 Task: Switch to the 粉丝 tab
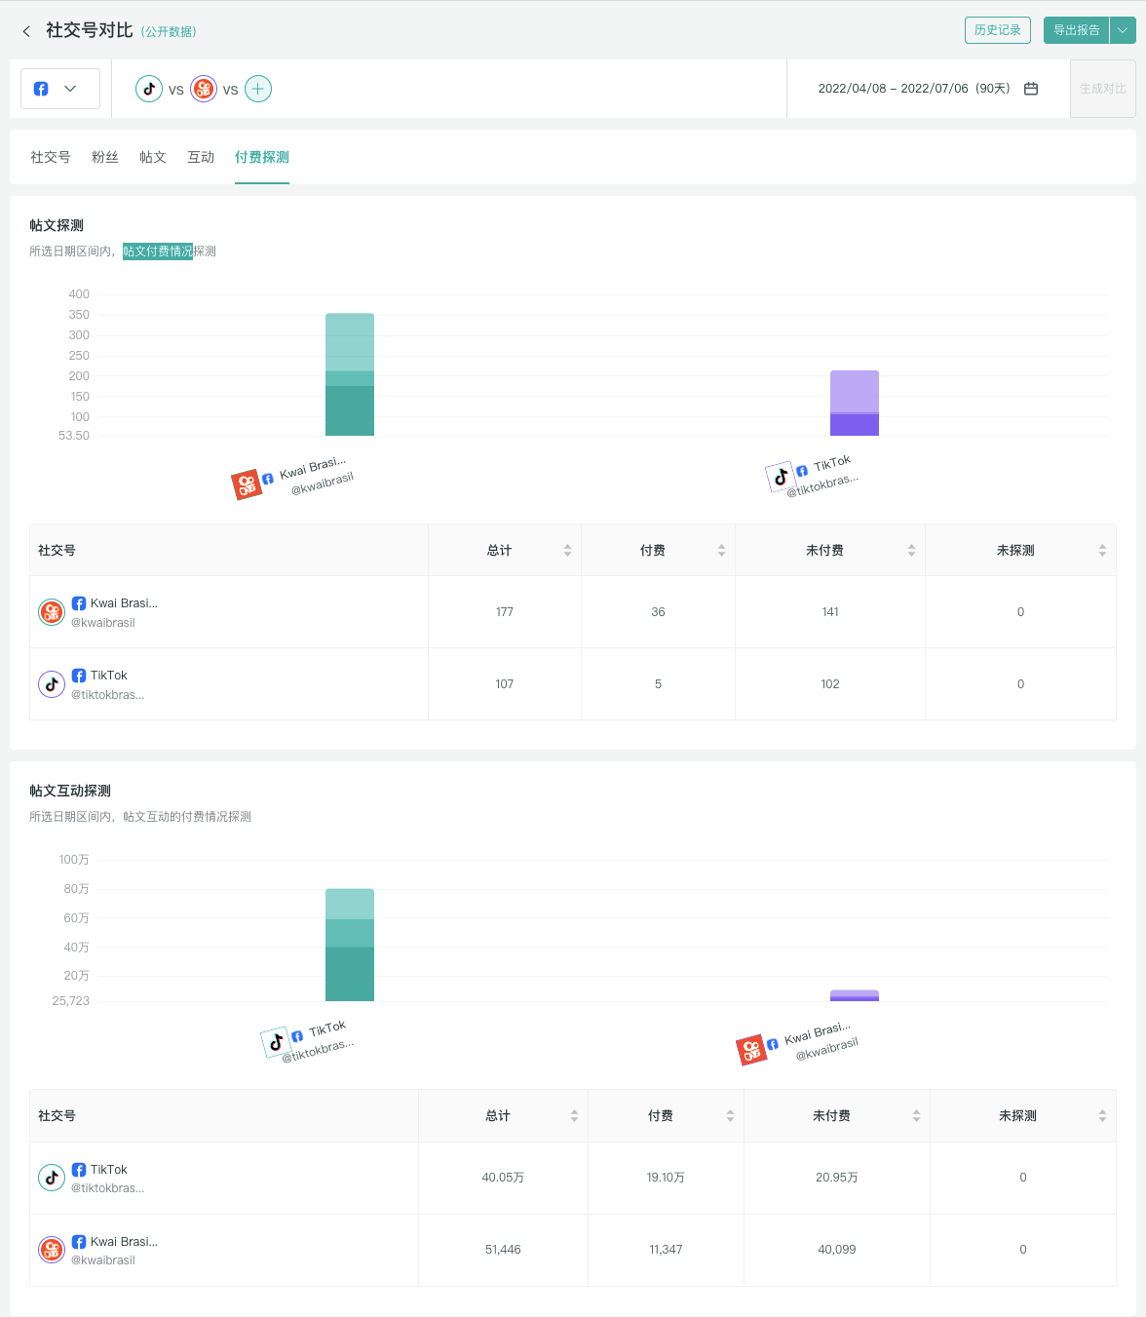pyautogui.click(x=105, y=157)
